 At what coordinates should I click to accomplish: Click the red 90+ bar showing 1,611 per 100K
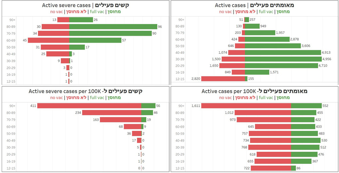tap(246, 106)
